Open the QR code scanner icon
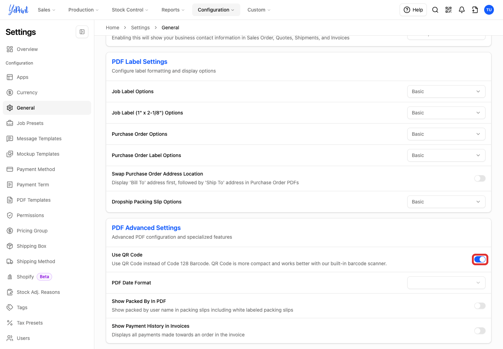The image size is (503, 349). pyautogui.click(x=449, y=10)
